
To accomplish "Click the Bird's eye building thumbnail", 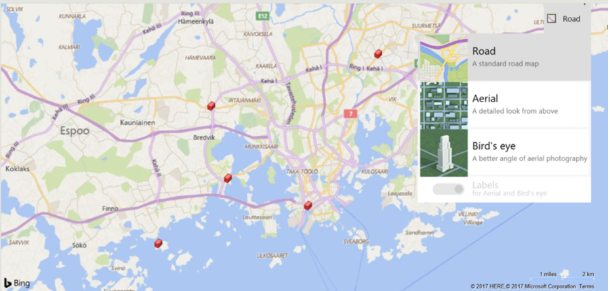I will click(x=444, y=153).
